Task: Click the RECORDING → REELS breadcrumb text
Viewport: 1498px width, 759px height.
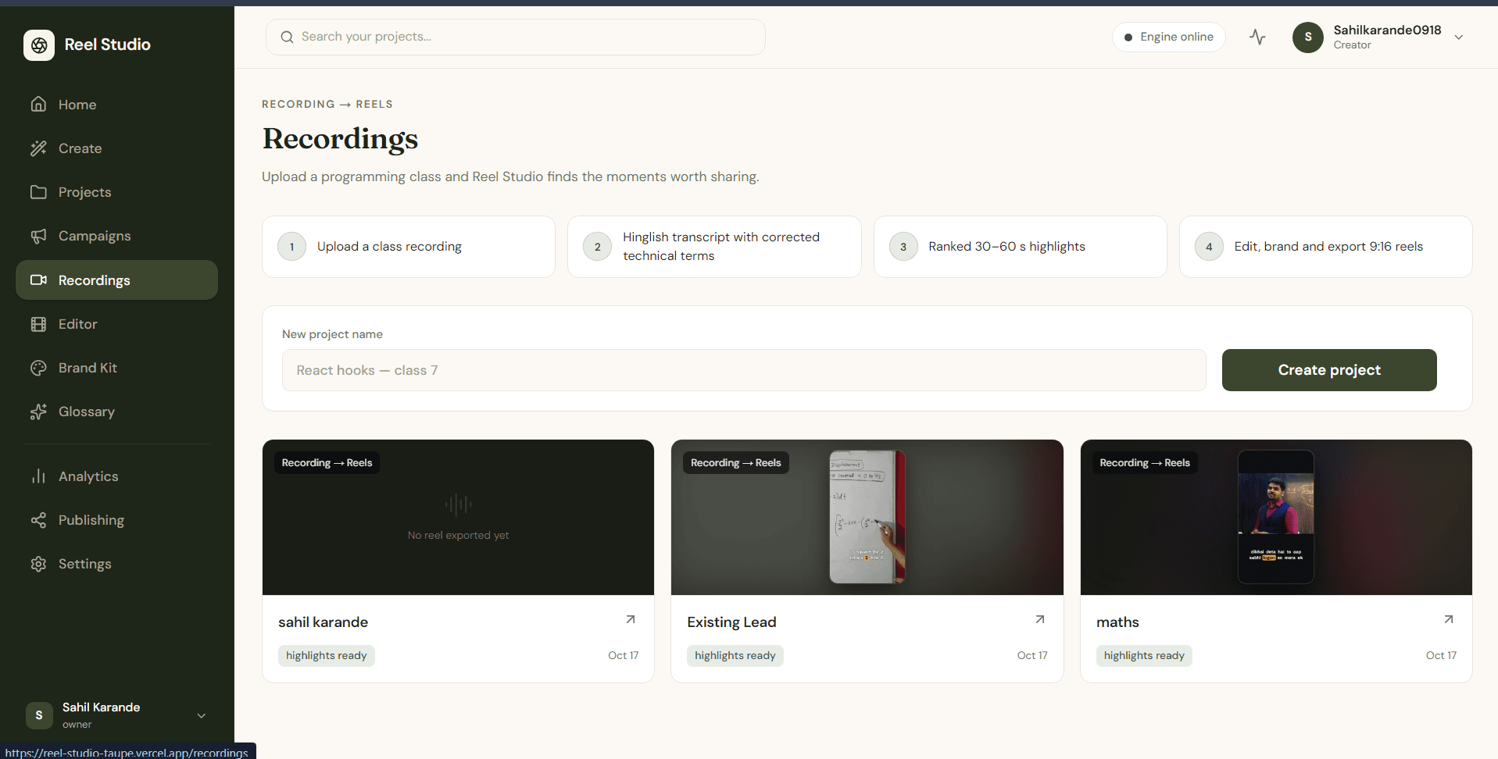Action: pos(327,104)
